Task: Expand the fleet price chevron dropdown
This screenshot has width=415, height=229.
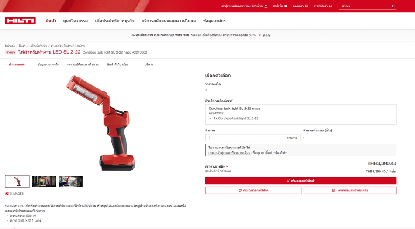Action: [227, 166]
